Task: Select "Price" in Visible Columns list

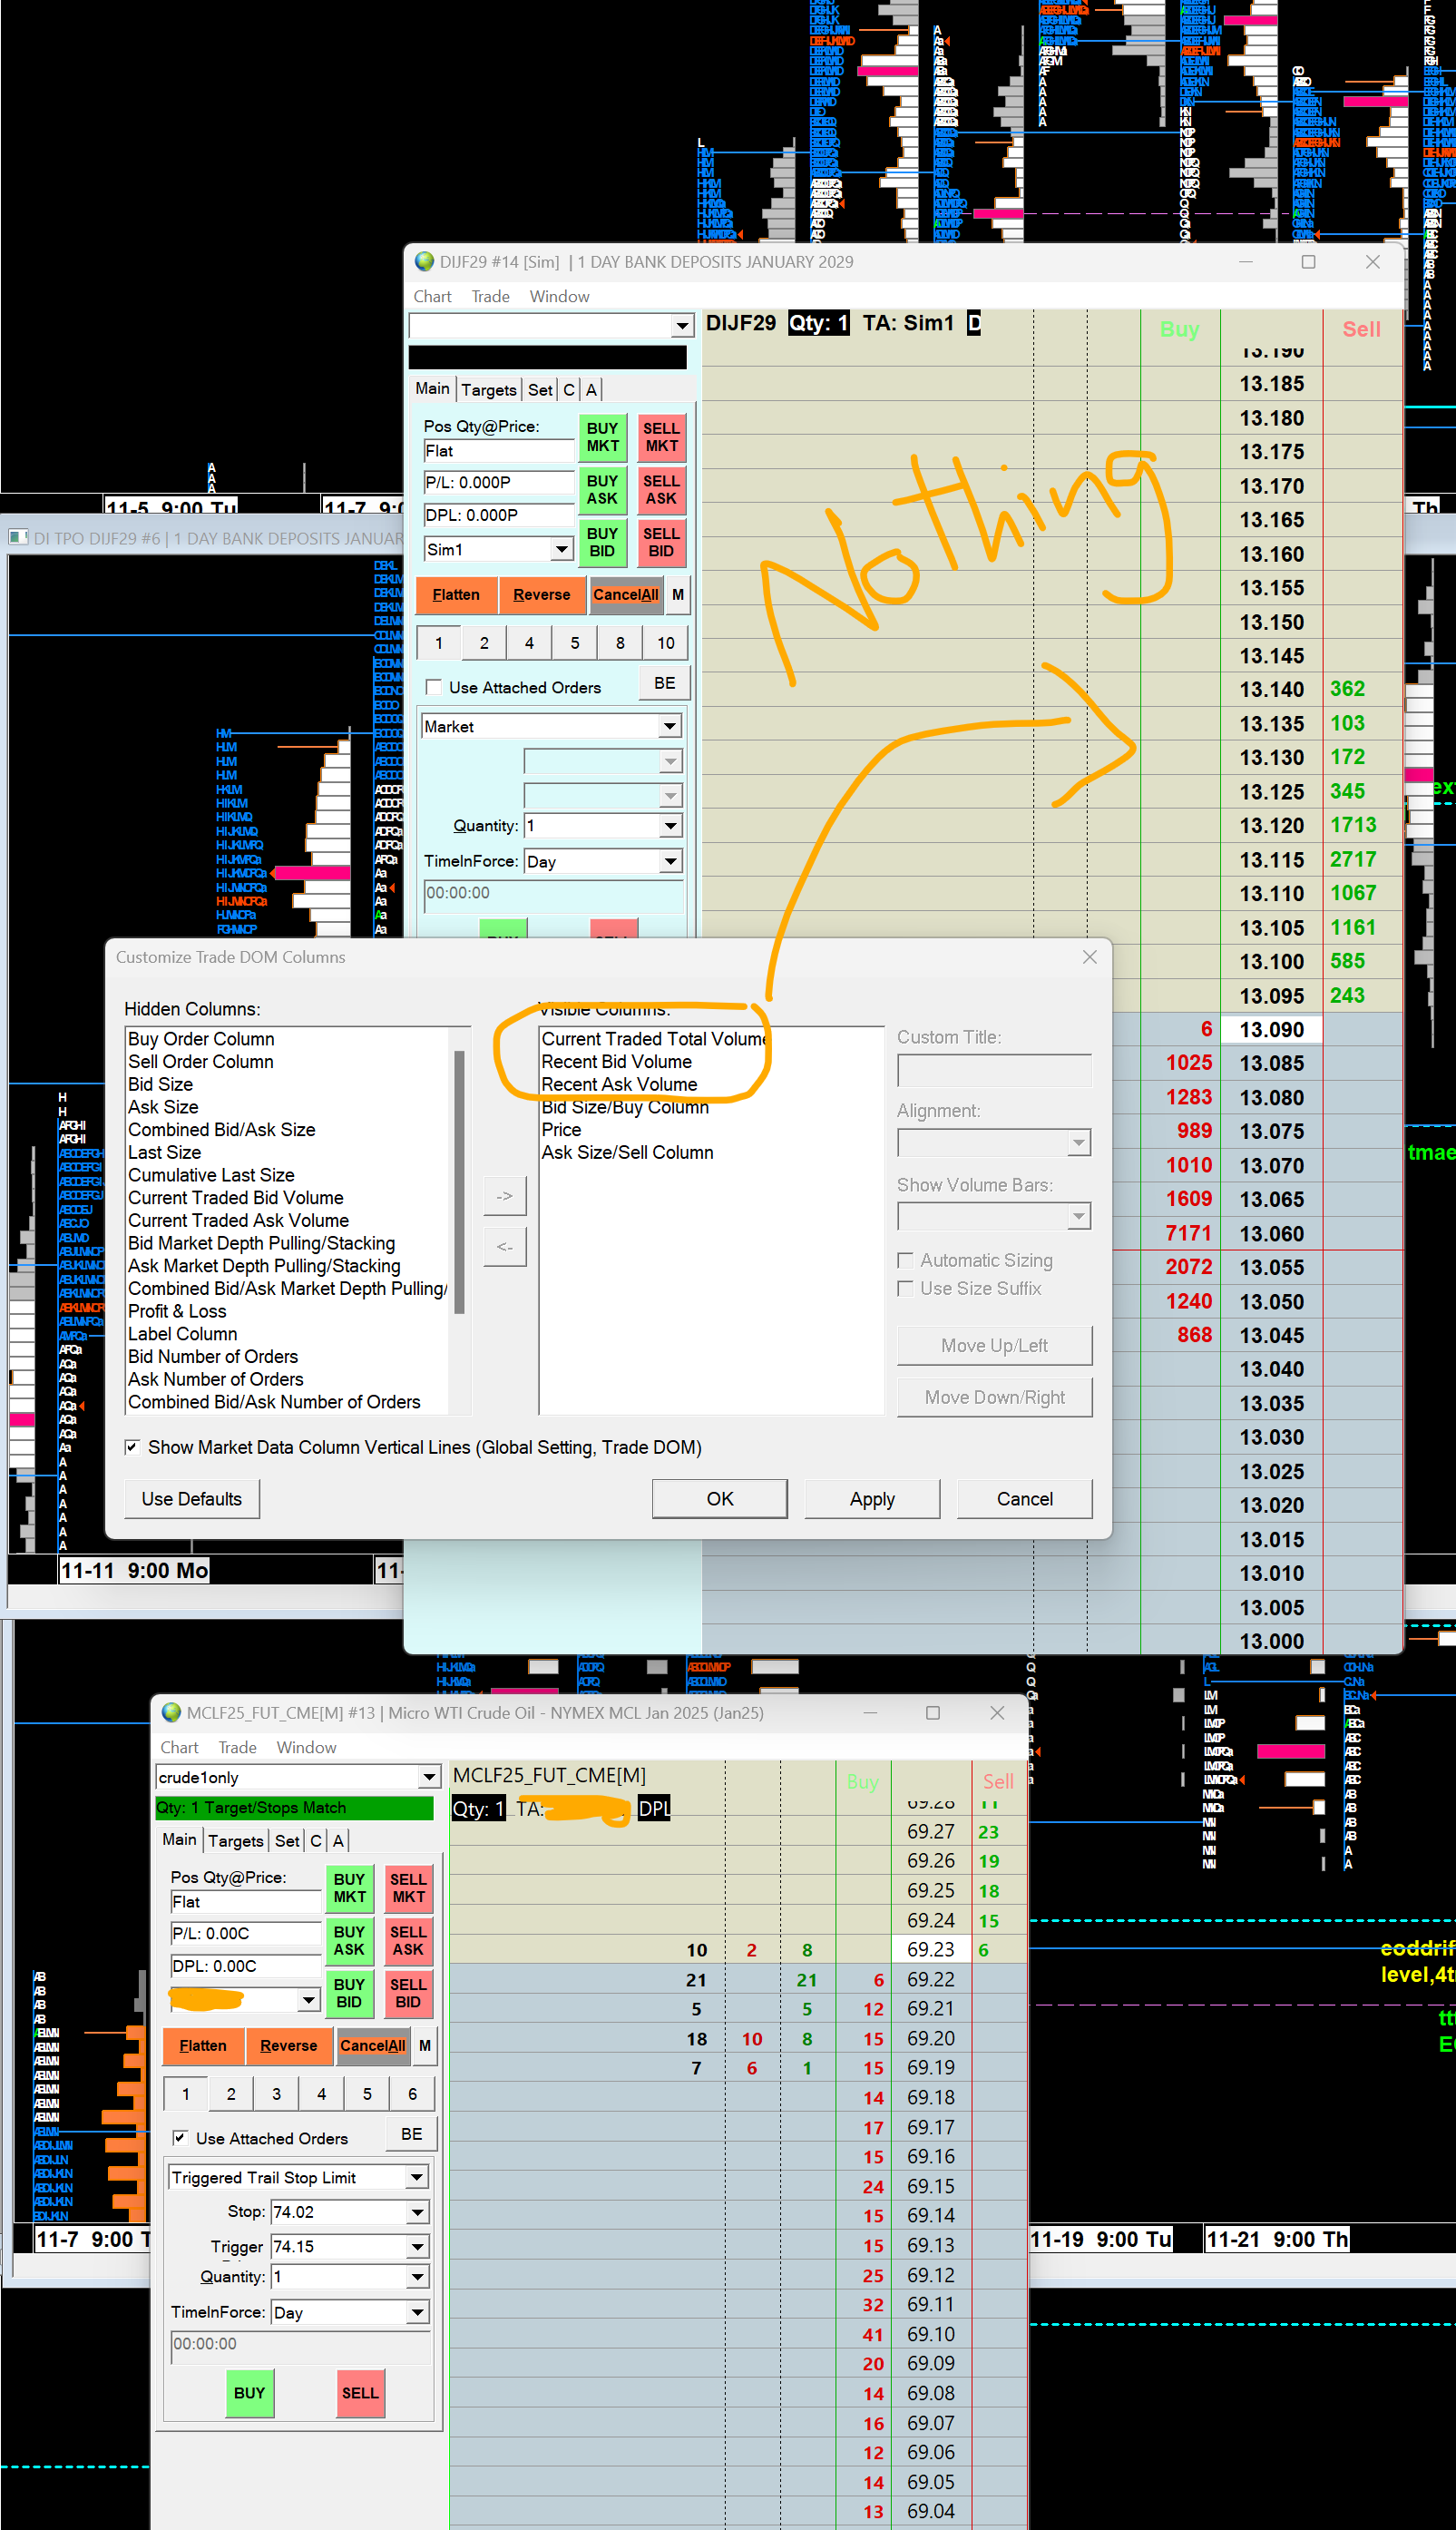Action: point(561,1130)
